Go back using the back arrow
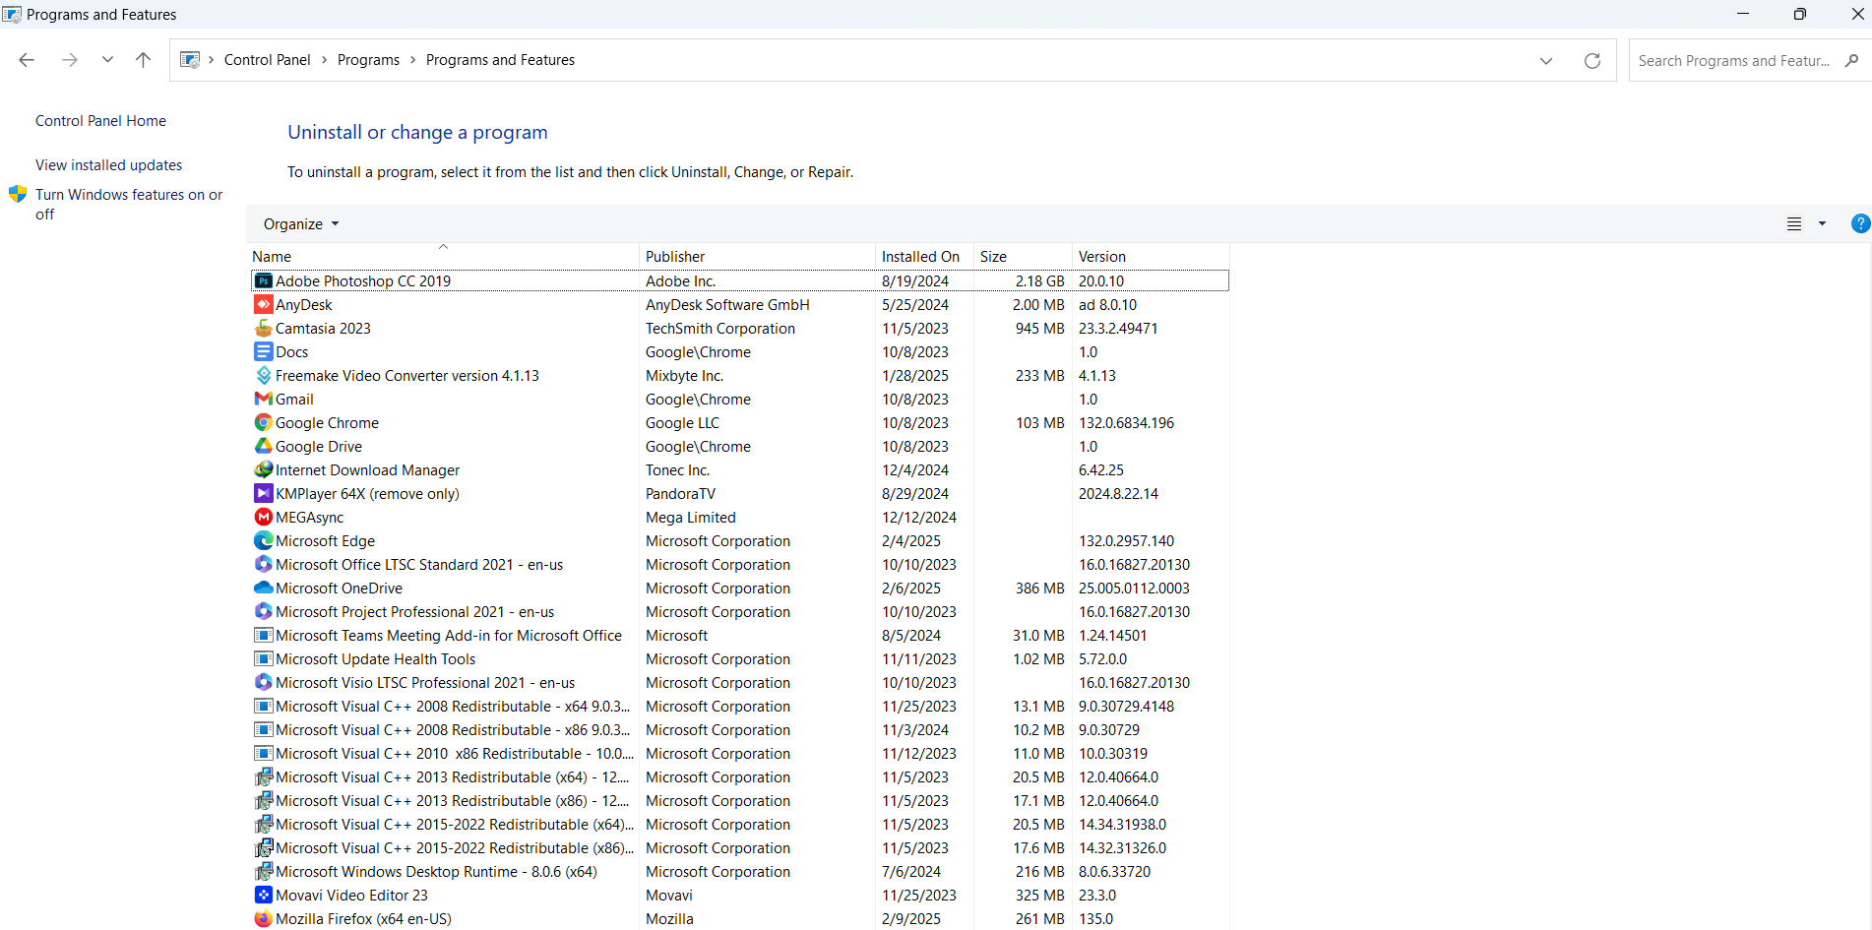Viewport: 1872px width, 930px height. 27,60
